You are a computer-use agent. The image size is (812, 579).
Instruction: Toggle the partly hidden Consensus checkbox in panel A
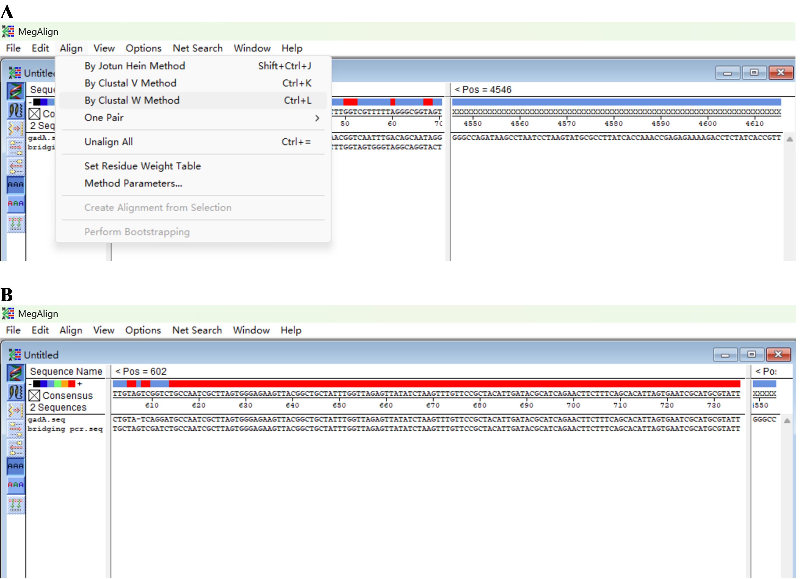click(x=34, y=114)
